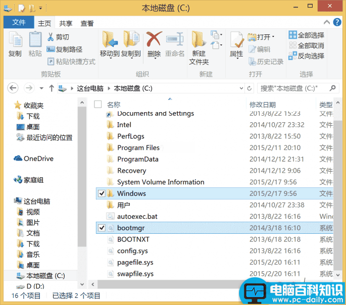Click the Copy (复制) ribbon icon

15,39
